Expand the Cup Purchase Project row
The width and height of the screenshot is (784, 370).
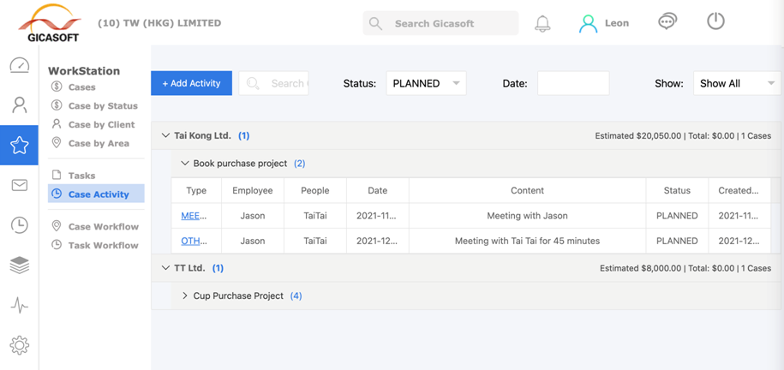pos(185,295)
